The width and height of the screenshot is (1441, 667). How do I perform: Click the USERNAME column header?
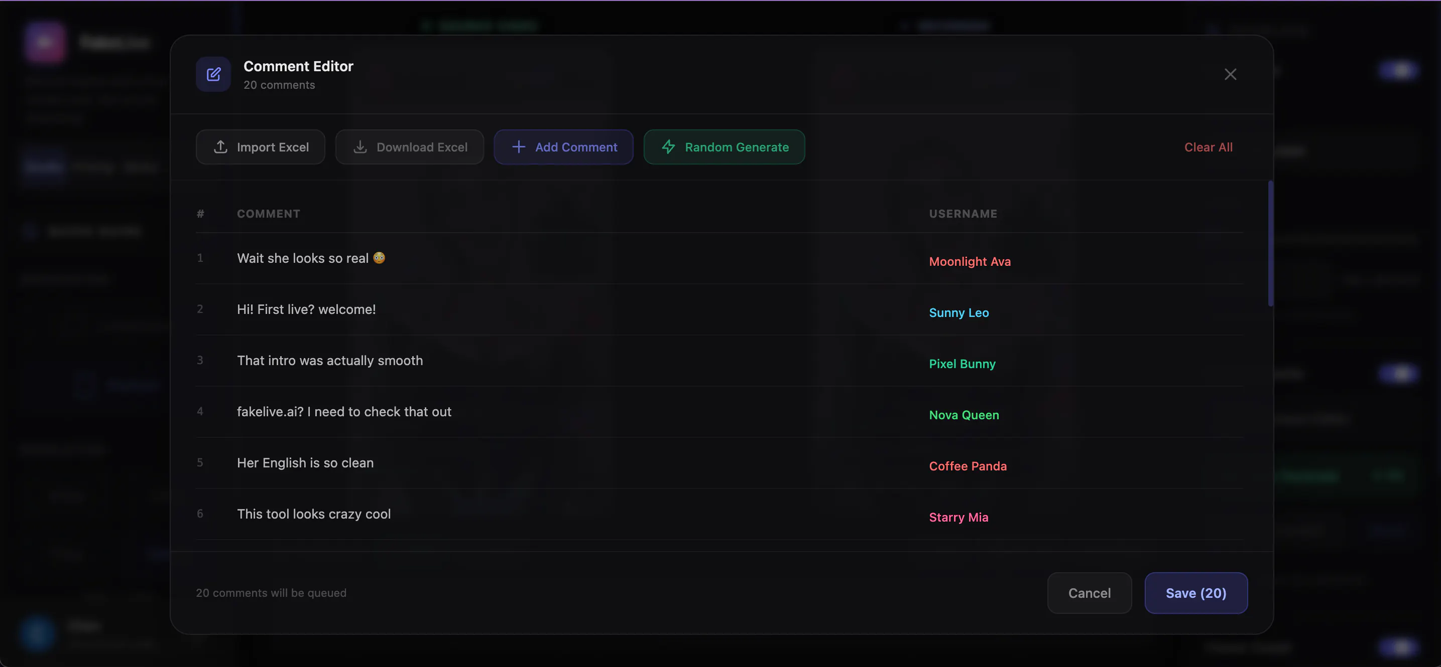click(x=963, y=214)
